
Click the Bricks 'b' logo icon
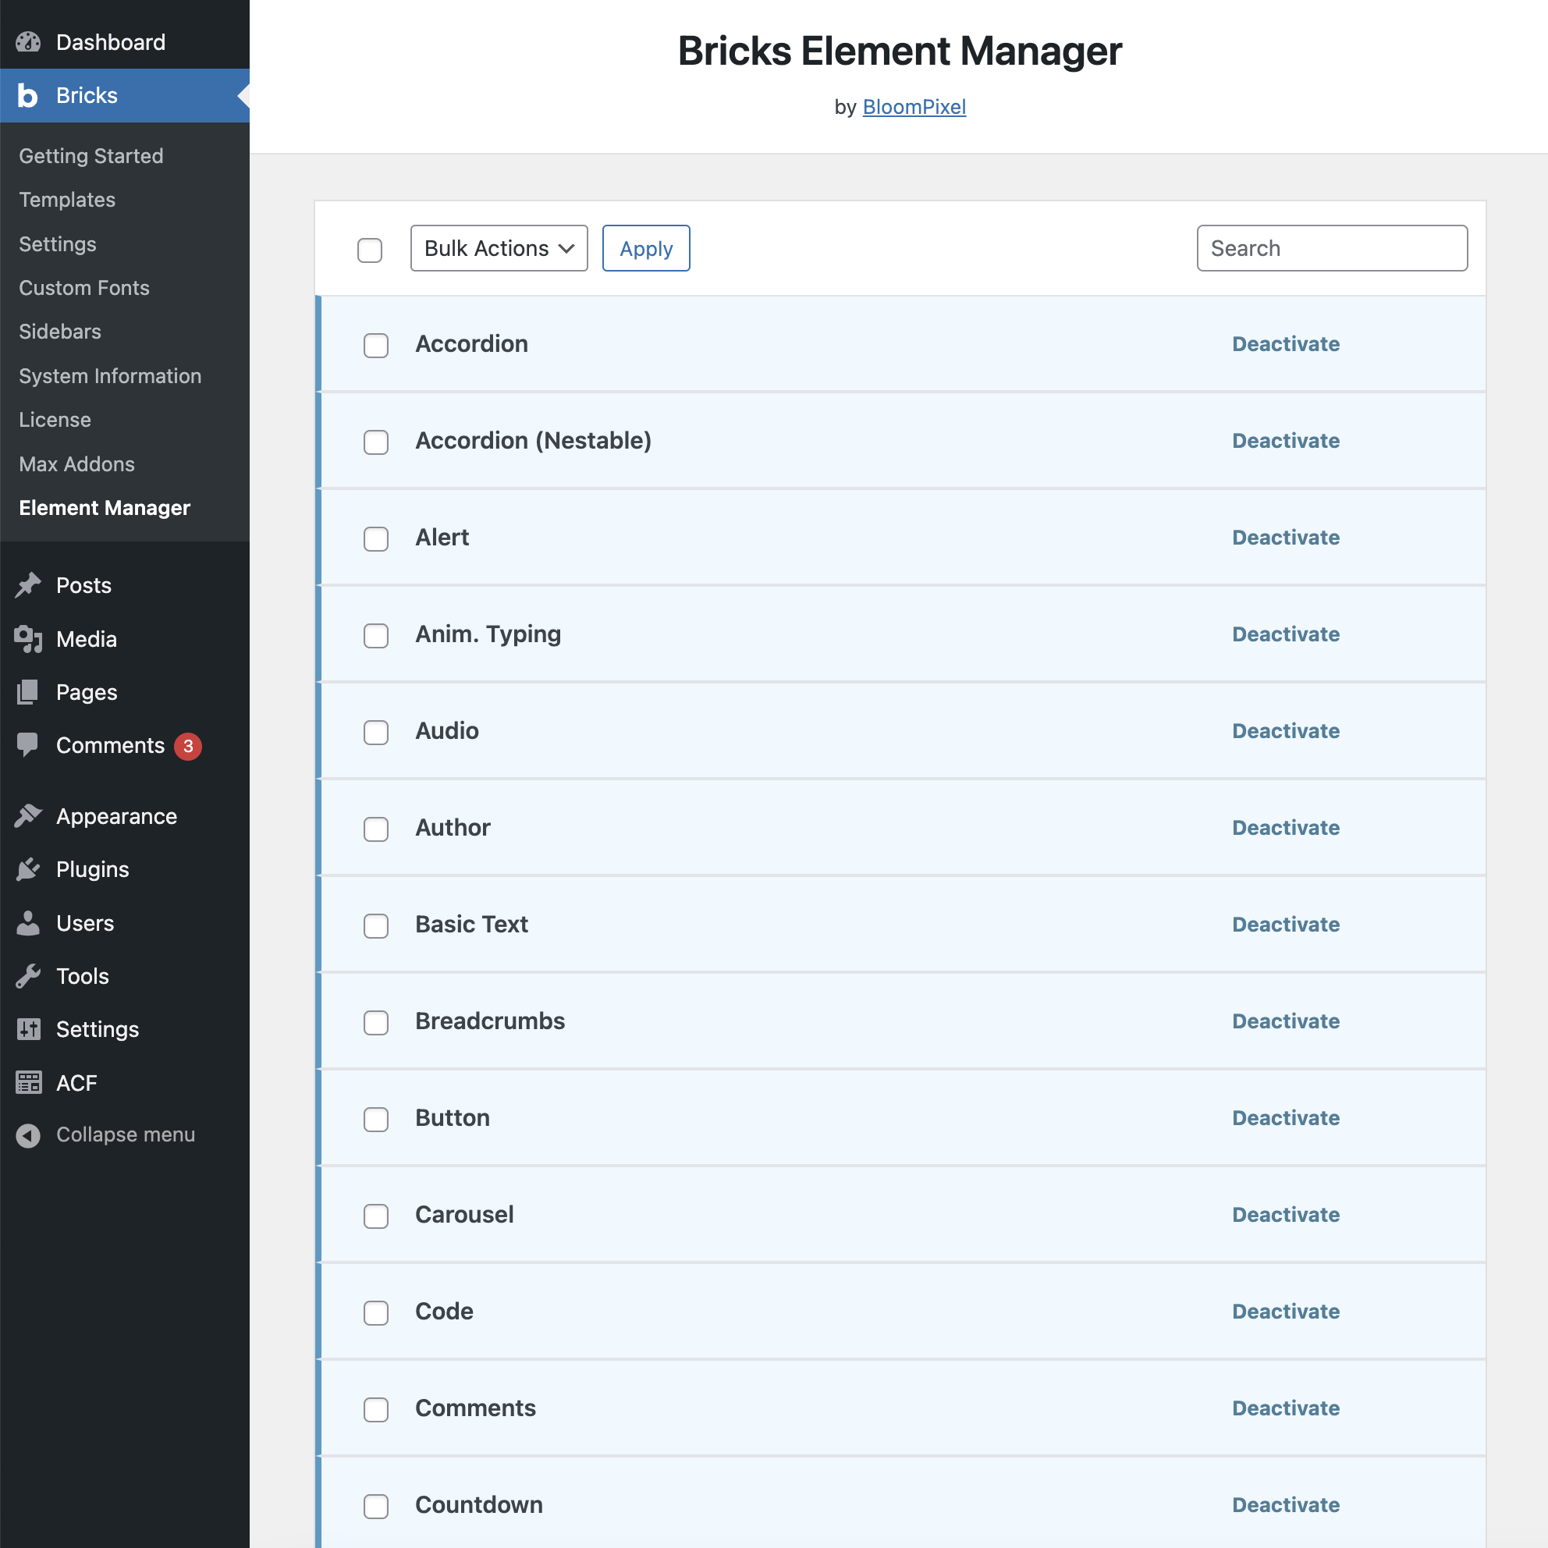[28, 95]
